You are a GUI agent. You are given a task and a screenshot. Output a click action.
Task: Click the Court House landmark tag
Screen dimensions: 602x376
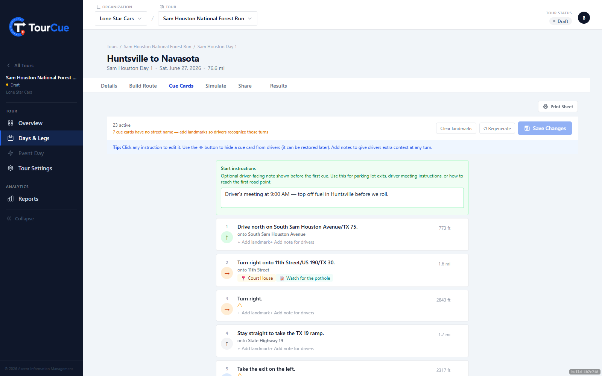pyautogui.click(x=257, y=278)
